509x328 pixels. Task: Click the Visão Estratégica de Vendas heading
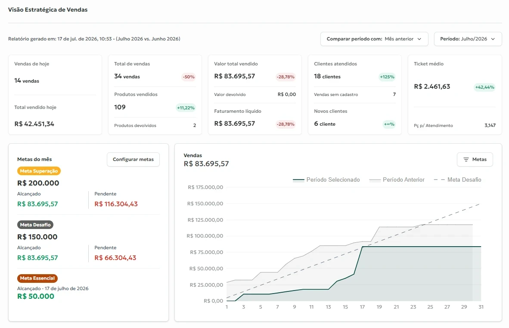click(48, 10)
